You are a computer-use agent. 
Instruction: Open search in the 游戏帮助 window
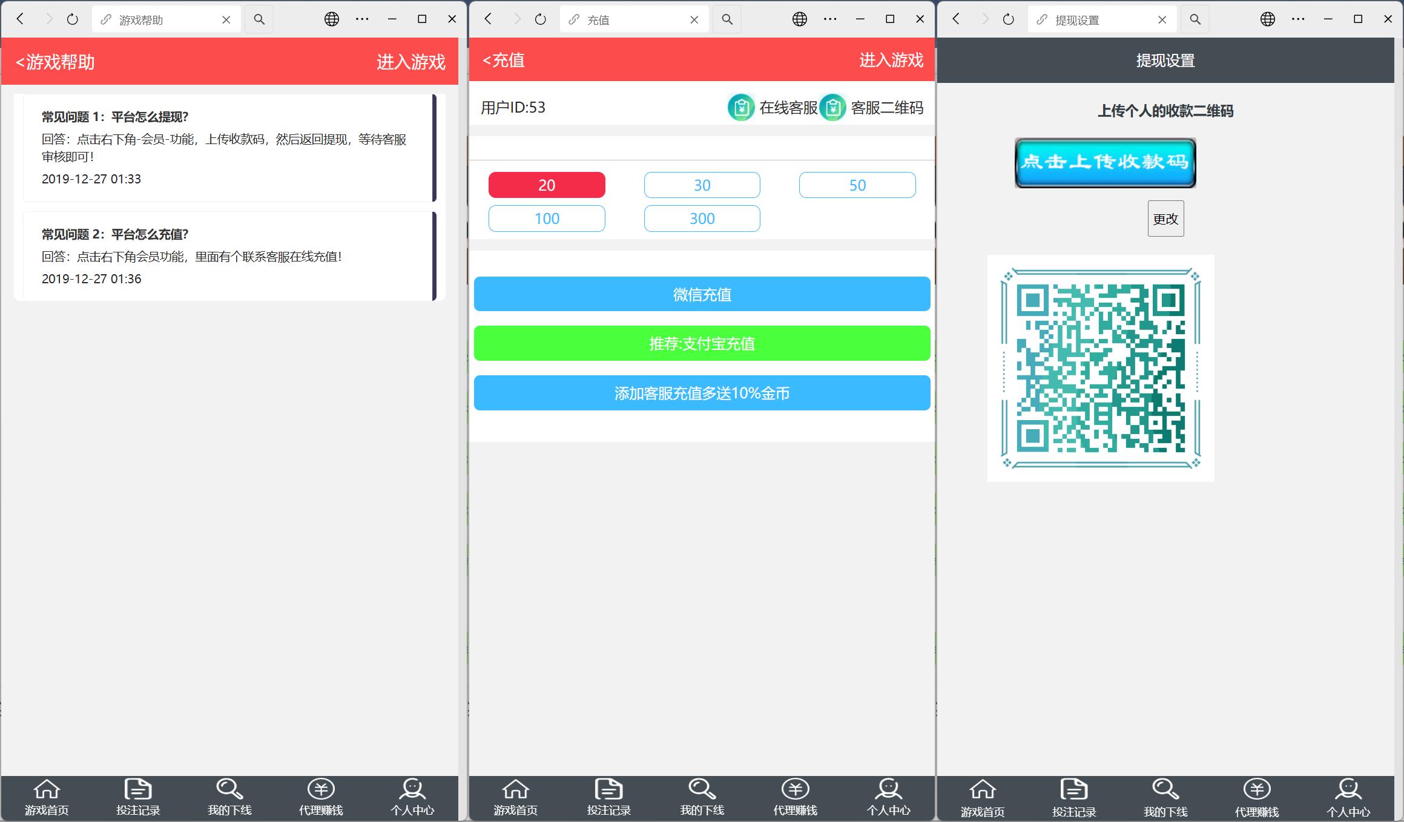(259, 19)
